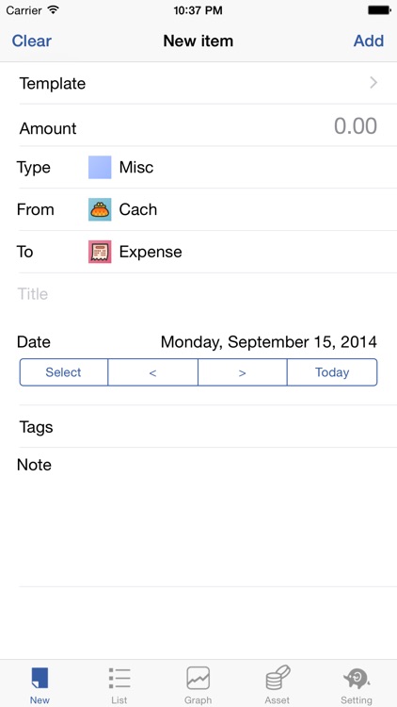This screenshot has width=397, height=707.
Task: Select the previous day arrow
Action: click(x=153, y=372)
